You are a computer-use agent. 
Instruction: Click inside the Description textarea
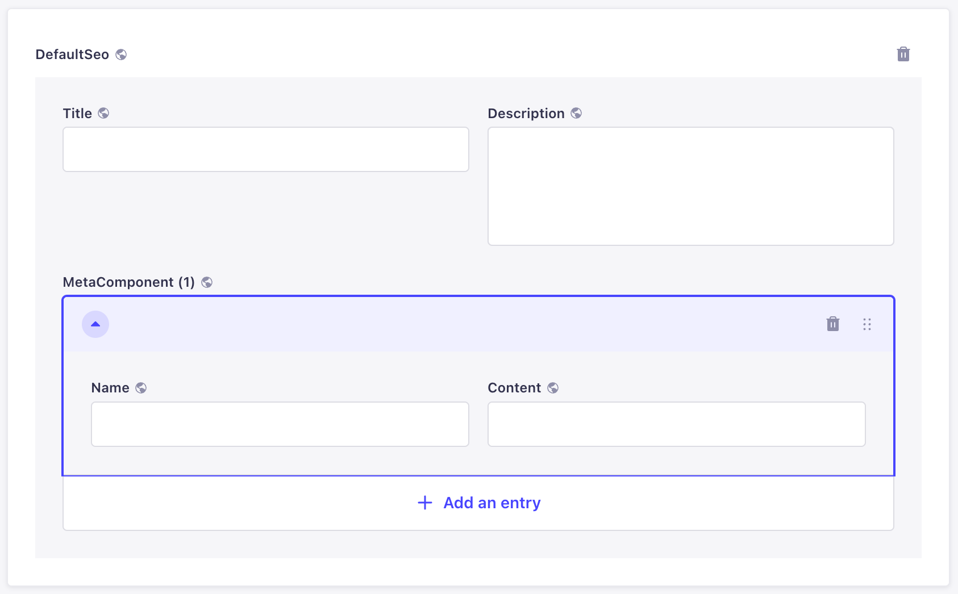pyautogui.click(x=690, y=186)
